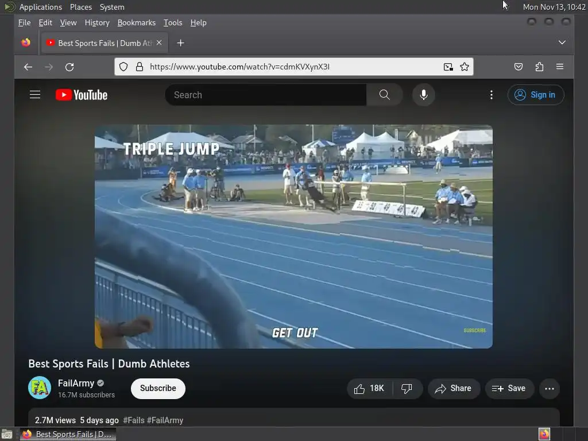
Task: Click the Sign in button
Action: click(536, 95)
